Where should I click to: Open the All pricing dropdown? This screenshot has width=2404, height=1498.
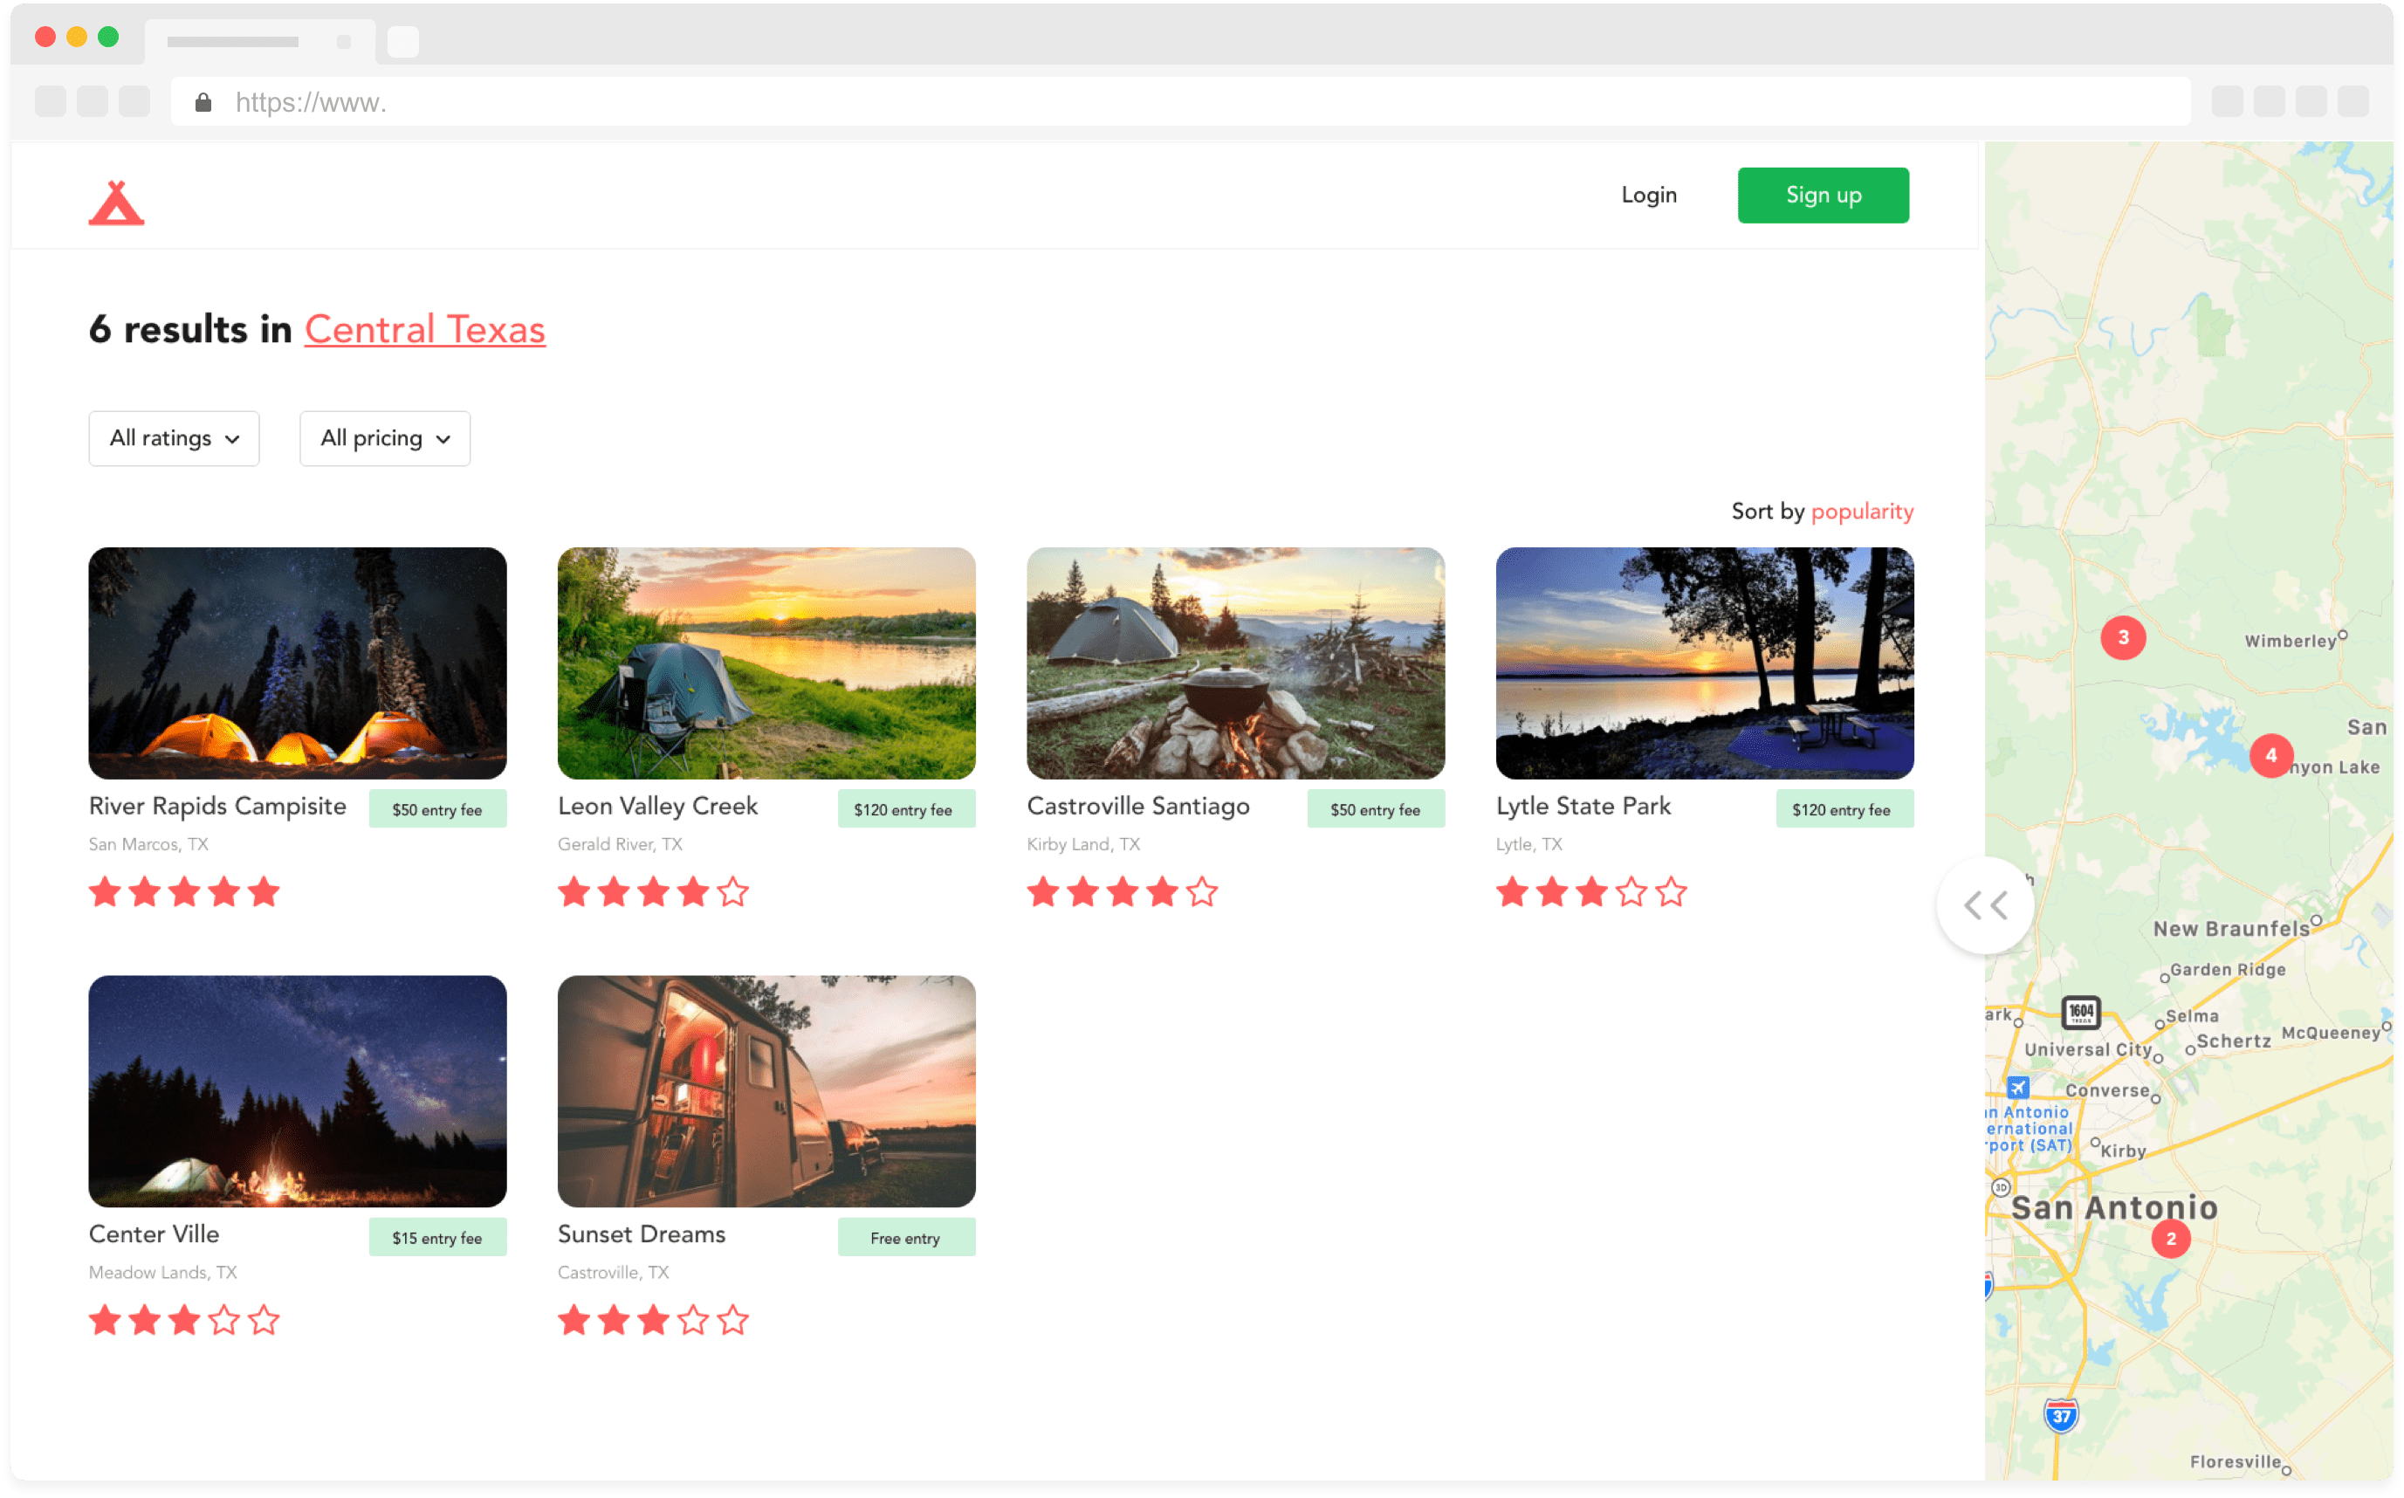385,438
